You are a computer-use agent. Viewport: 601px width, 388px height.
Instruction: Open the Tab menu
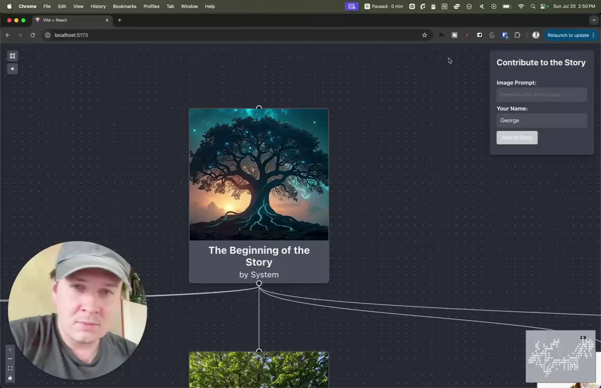pos(170,6)
